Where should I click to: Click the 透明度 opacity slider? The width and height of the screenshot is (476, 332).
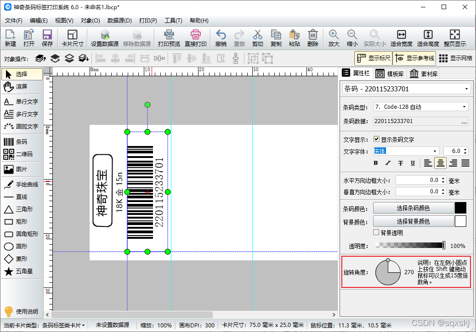coord(410,245)
